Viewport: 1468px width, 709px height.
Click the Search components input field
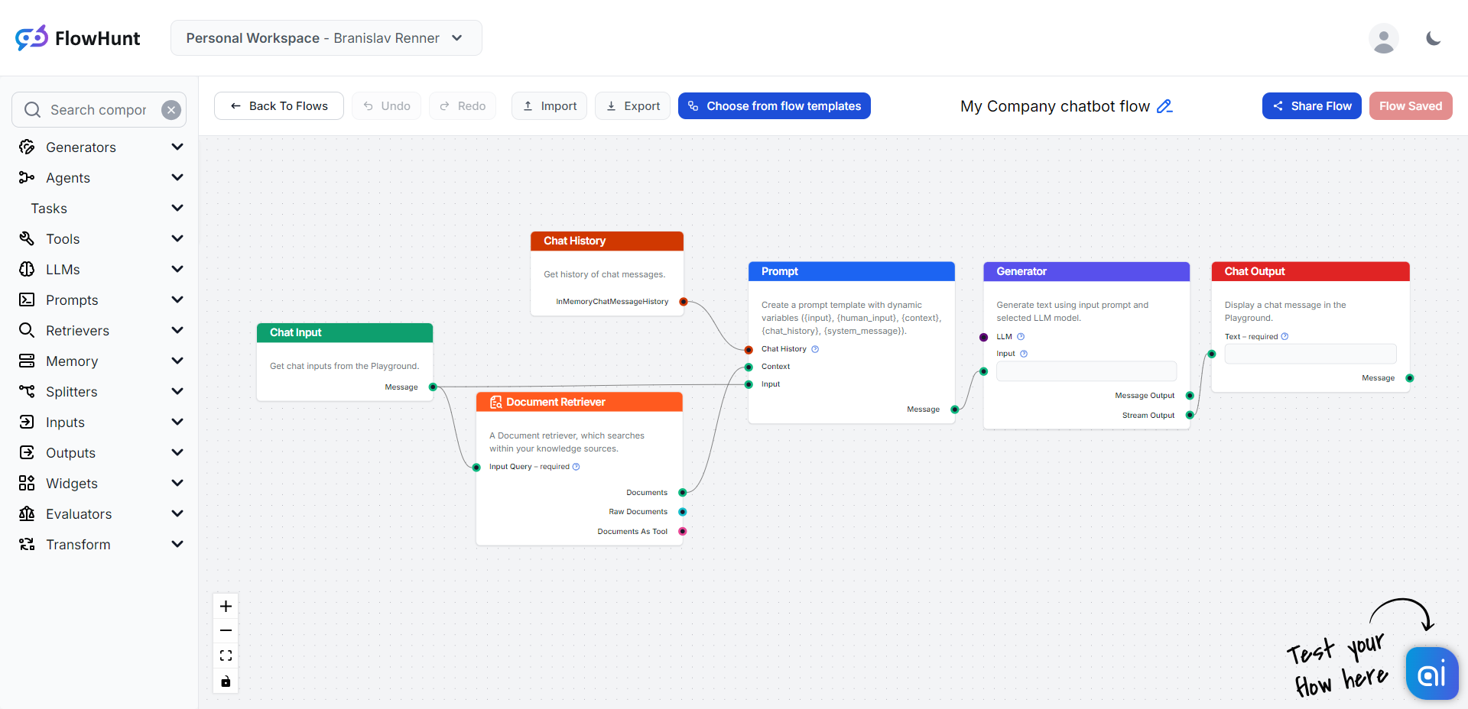[98, 110]
